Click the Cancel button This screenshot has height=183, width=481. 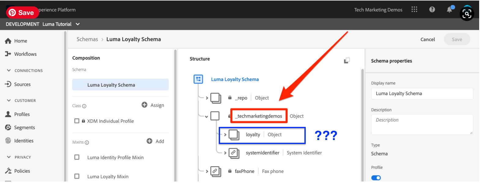427,39
